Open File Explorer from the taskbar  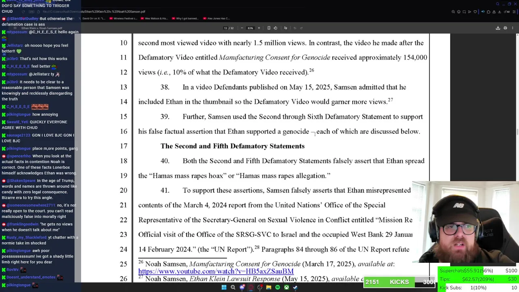(268, 288)
